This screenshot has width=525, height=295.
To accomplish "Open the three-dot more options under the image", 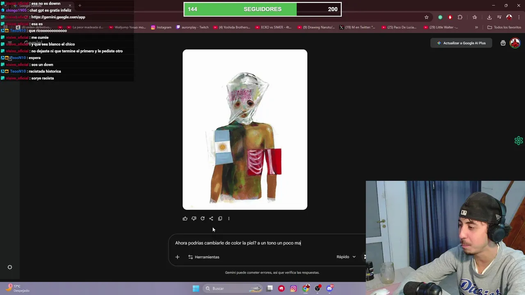I will click(x=229, y=218).
